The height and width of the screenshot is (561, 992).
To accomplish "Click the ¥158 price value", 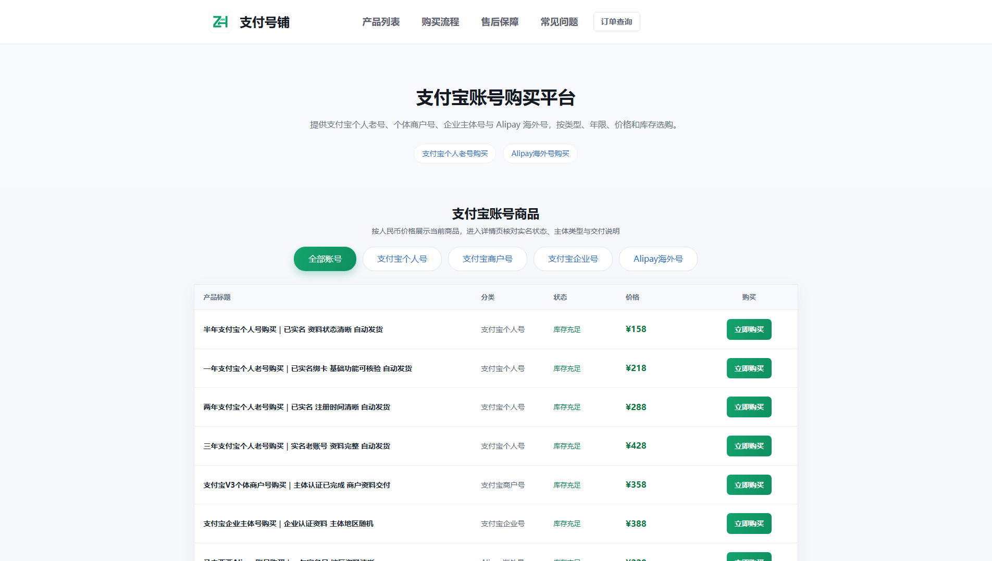I will [x=636, y=329].
